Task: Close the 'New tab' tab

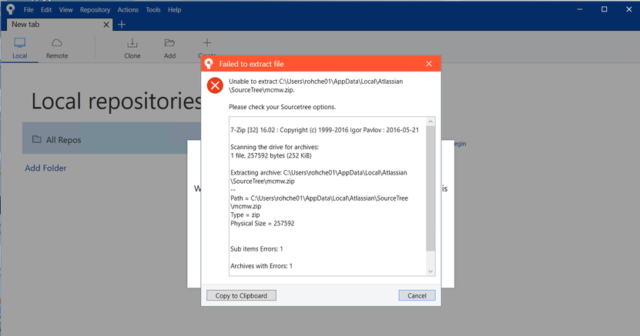Action: coord(106,25)
